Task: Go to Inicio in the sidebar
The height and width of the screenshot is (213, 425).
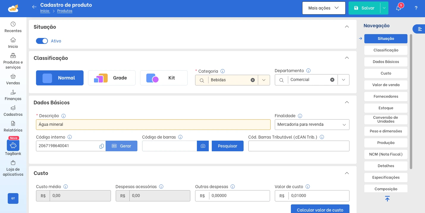Action: pos(13,43)
